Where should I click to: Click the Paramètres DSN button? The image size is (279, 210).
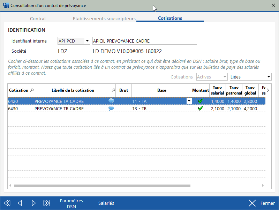click(x=71, y=203)
